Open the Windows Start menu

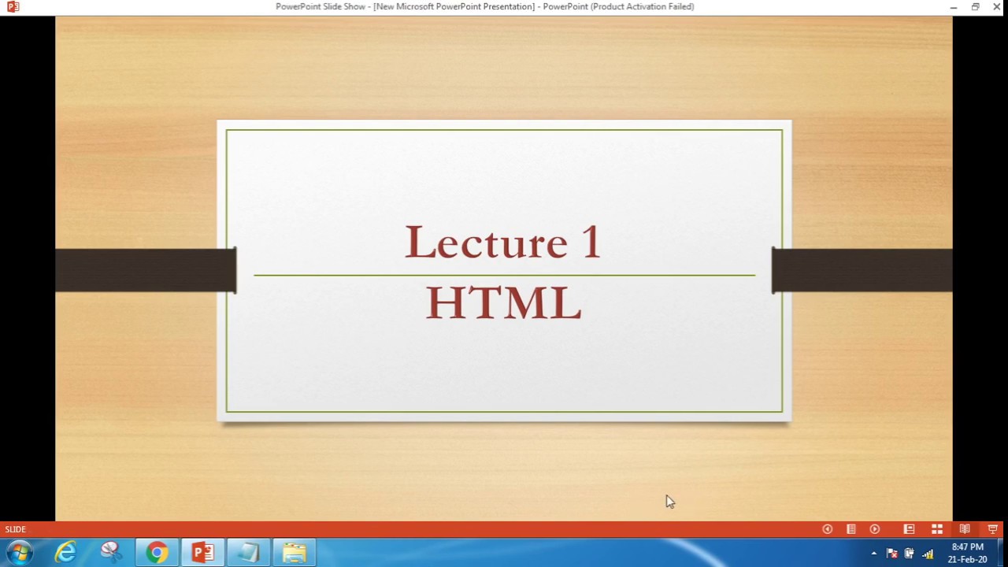coord(19,553)
